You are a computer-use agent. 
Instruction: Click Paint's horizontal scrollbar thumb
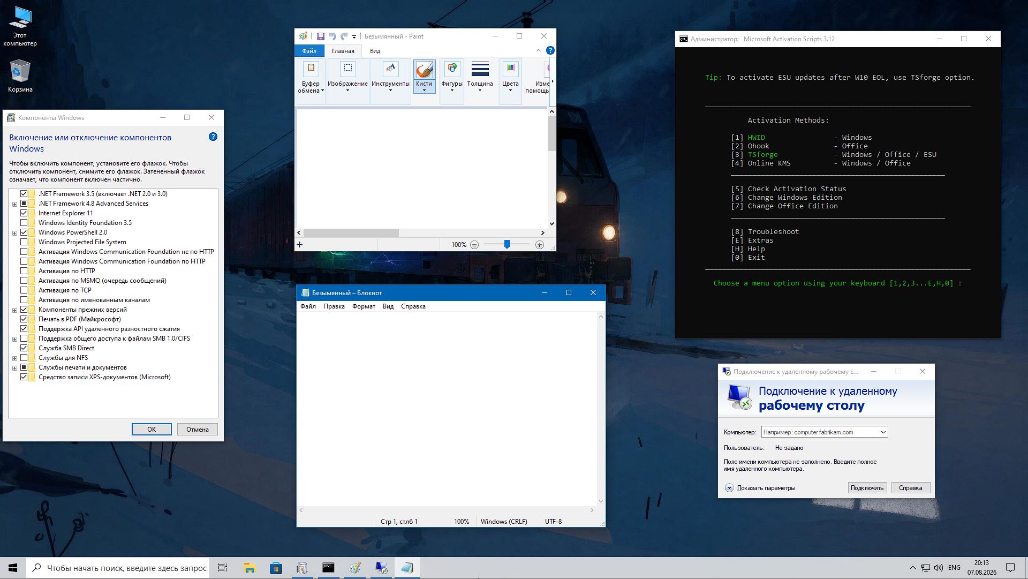click(x=351, y=233)
